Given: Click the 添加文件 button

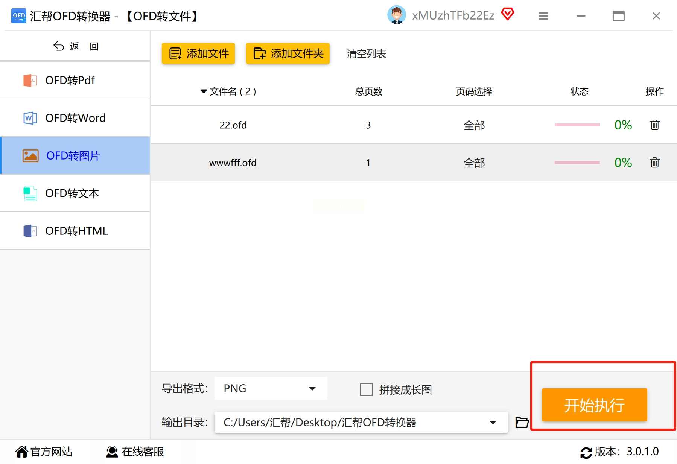Looking at the screenshot, I should (198, 53).
